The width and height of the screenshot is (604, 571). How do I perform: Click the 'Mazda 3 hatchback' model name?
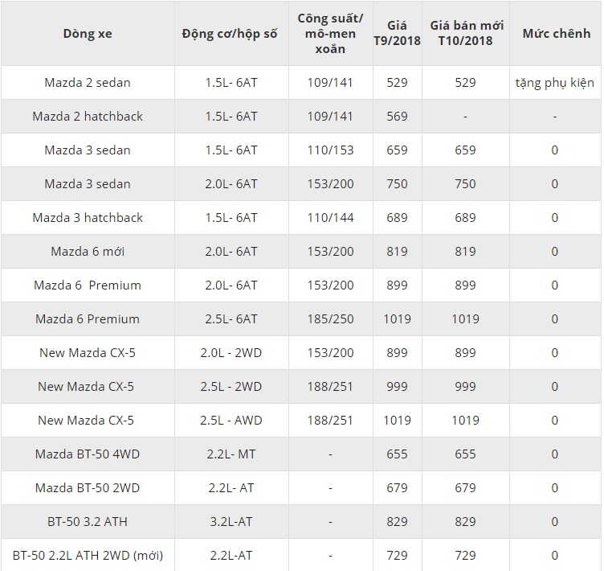[x=88, y=217]
